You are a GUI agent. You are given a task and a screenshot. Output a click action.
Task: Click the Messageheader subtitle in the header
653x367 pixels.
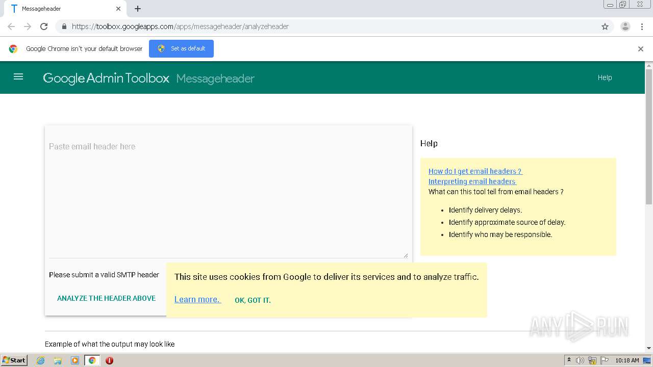[215, 78]
